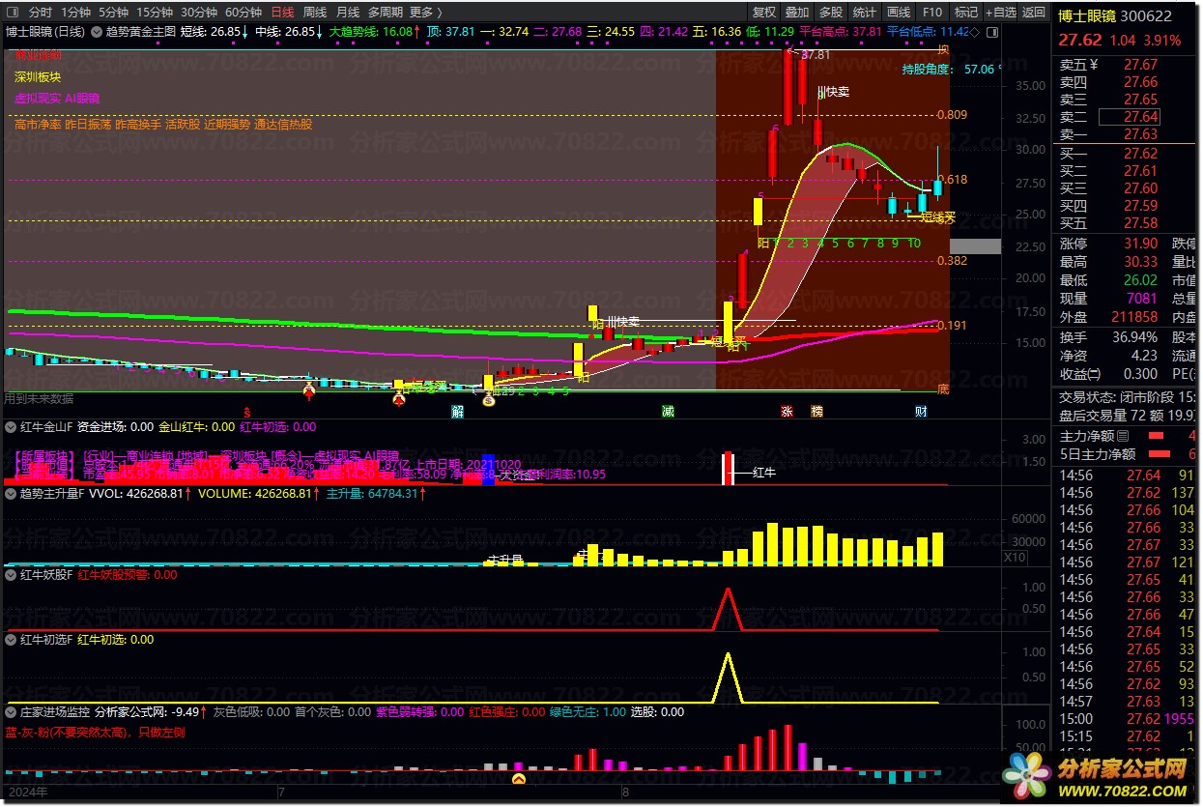Screen dimensions: 1203x807
Task: Collapse the 趋势主升量F indicator panel
Action: click(11, 493)
